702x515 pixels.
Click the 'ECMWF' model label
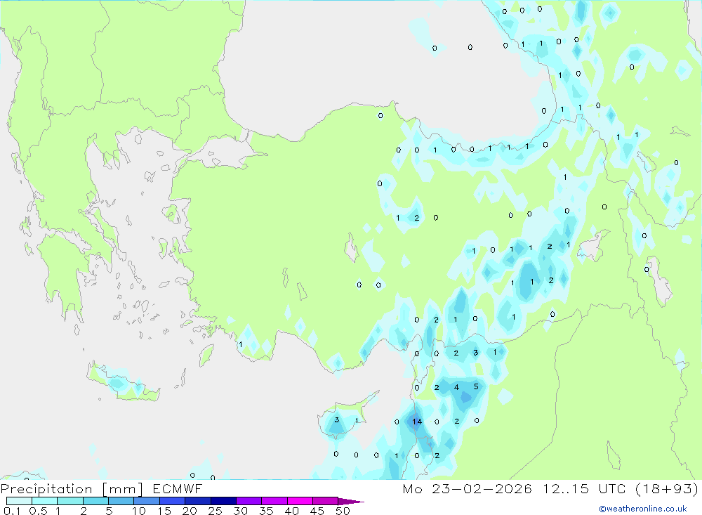pyautogui.click(x=178, y=488)
